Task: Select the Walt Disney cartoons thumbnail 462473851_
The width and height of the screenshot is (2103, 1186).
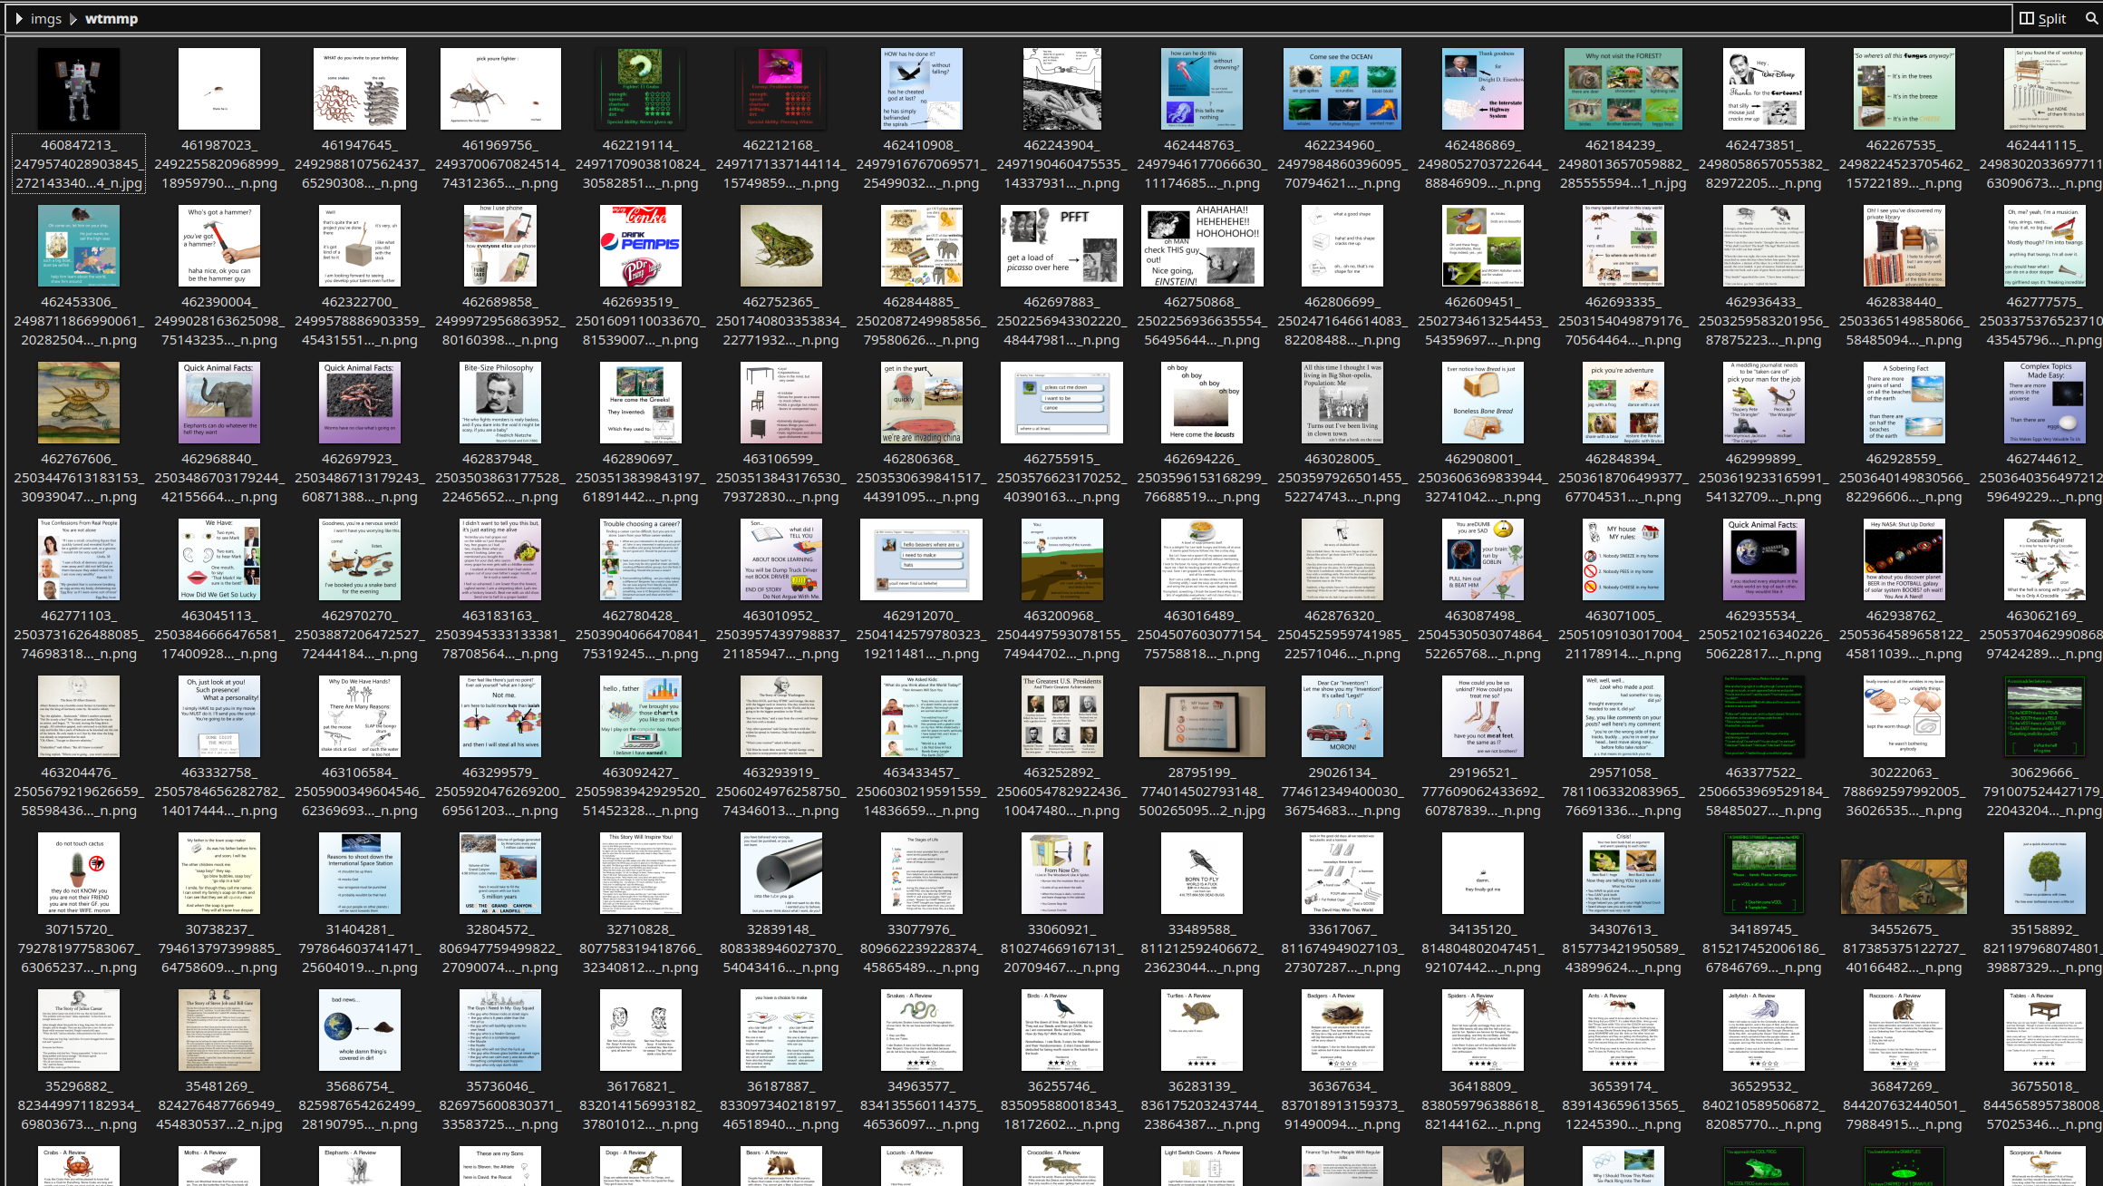Action: [1764, 89]
